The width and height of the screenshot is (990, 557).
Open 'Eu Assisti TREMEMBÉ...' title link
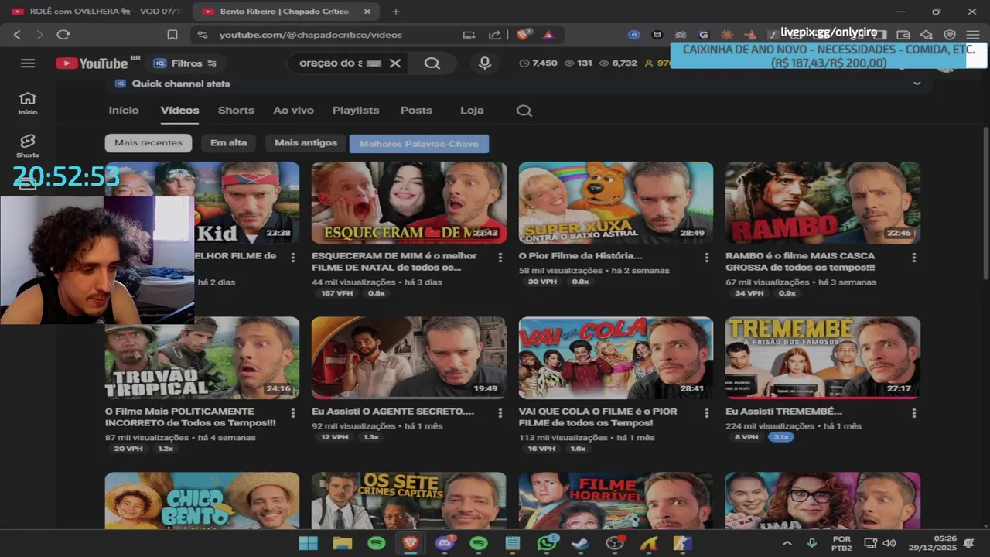[784, 411]
